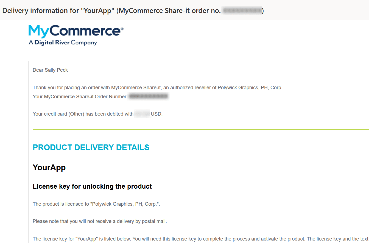Click the license key instructions paragraph
The height and width of the screenshot is (243, 369).
coord(201,239)
